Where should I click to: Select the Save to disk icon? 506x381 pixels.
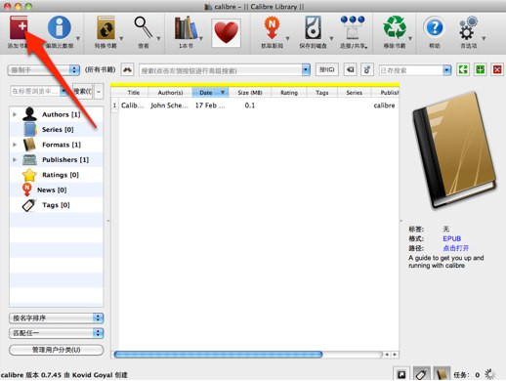coord(313,28)
